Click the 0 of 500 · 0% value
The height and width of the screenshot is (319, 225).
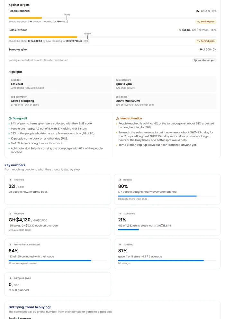click(208, 49)
